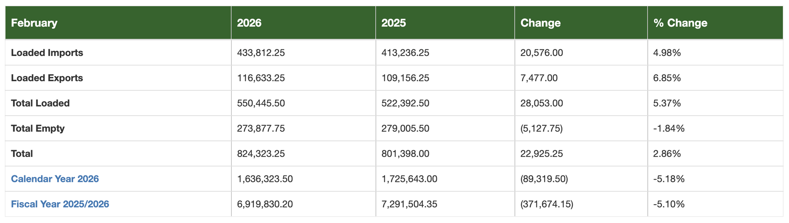Click the % Change column header

pyautogui.click(x=680, y=23)
